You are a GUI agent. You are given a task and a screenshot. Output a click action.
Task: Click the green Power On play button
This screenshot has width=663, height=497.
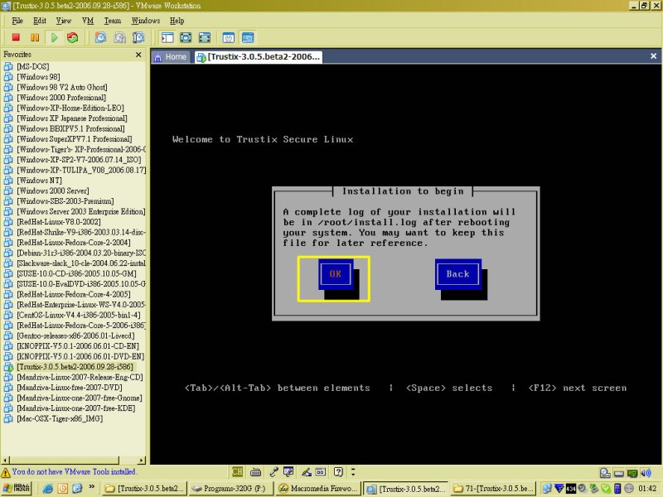(54, 37)
